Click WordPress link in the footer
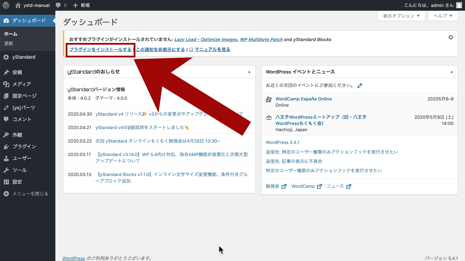Viewport: 465px width, 261px height. coord(74,258)
